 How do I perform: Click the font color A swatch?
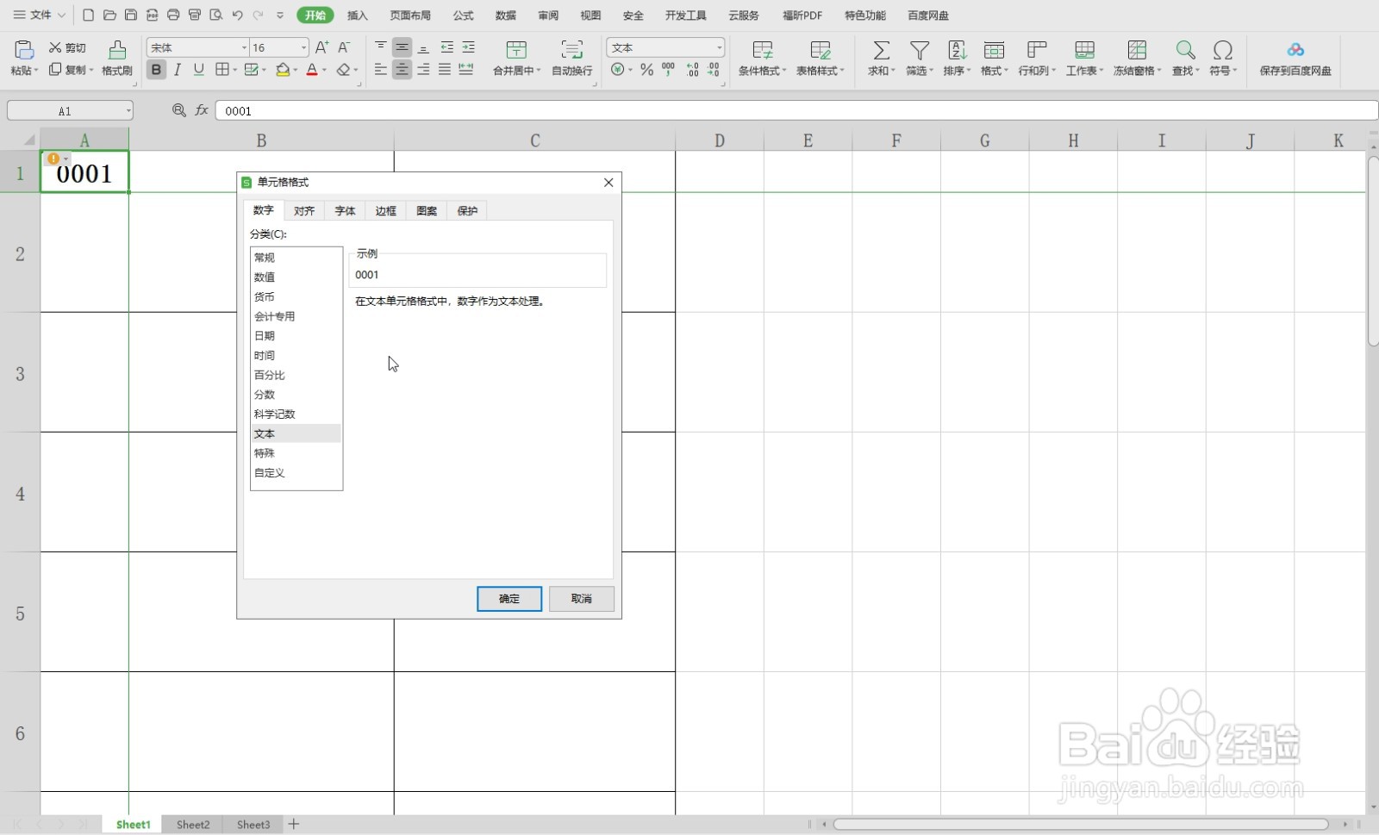tap(312, 70)
